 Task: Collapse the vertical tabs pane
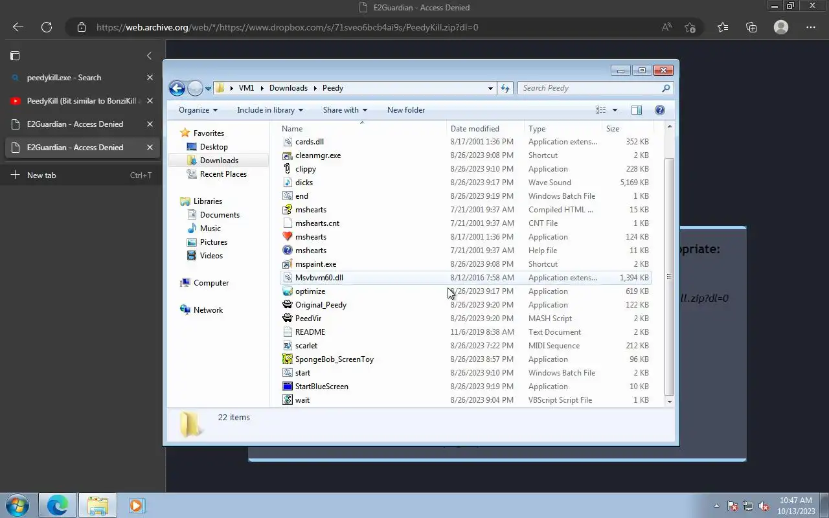149,56
